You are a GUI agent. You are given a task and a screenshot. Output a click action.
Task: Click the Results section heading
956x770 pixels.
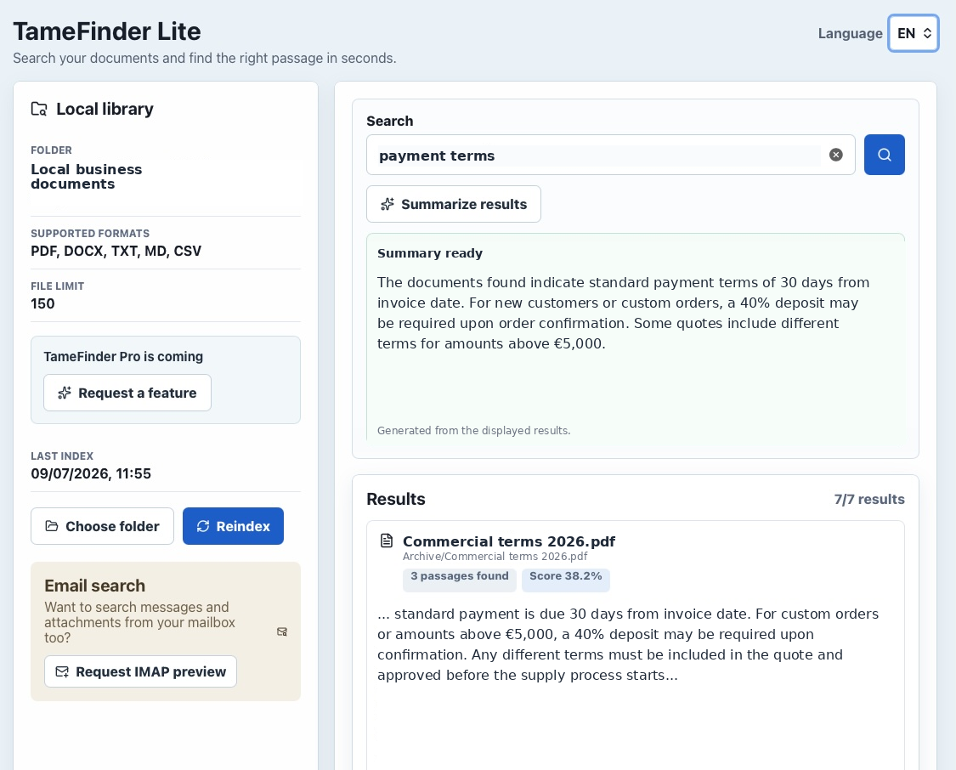click(x=396, y=500)
